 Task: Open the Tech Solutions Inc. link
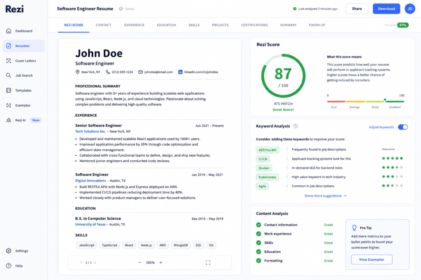click(90, 132)
